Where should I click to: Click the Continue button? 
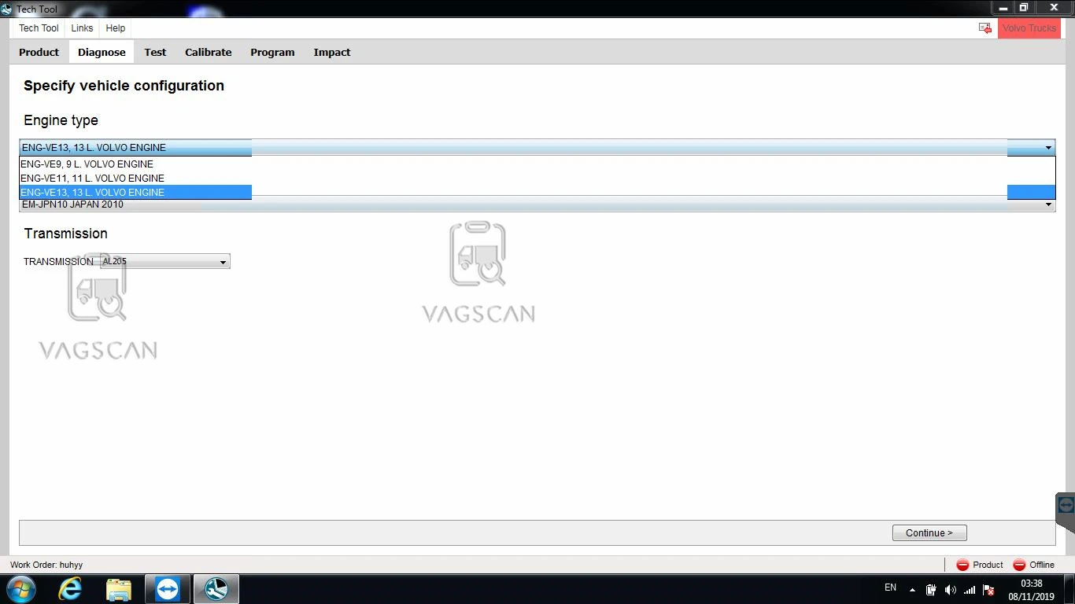(x=929, y=532)
